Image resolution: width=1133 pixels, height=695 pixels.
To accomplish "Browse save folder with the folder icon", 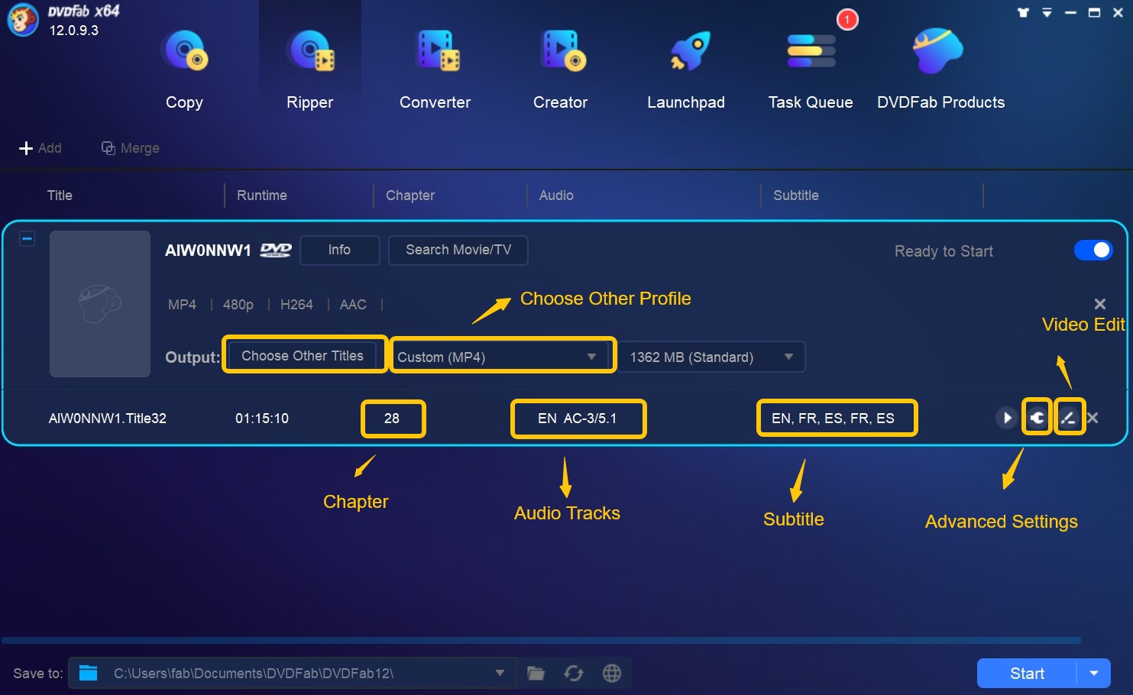I will pyautogui.click(x=536, y=673).
